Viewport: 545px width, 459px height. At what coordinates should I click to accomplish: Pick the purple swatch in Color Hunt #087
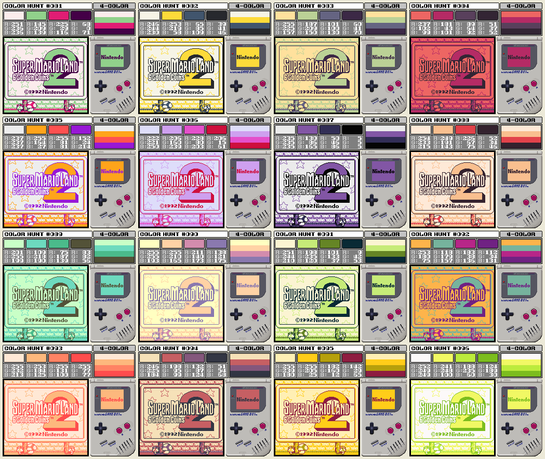pyautogui.click(x=307, y=130)
